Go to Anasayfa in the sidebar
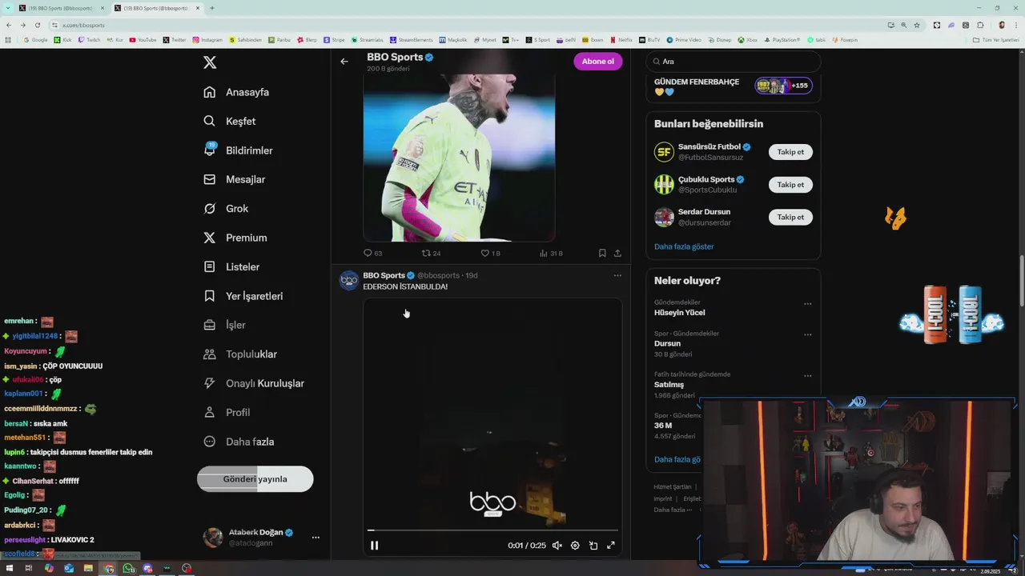1025x576 pixels. point(236,92)
